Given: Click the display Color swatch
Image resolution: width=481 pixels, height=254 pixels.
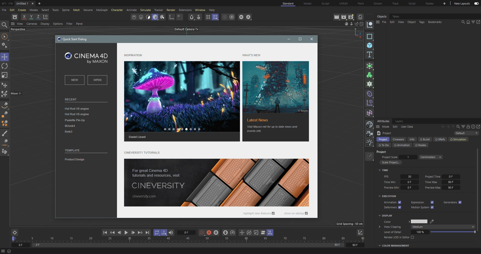Looking at the screenshot, I should click(x=419, y=222).
